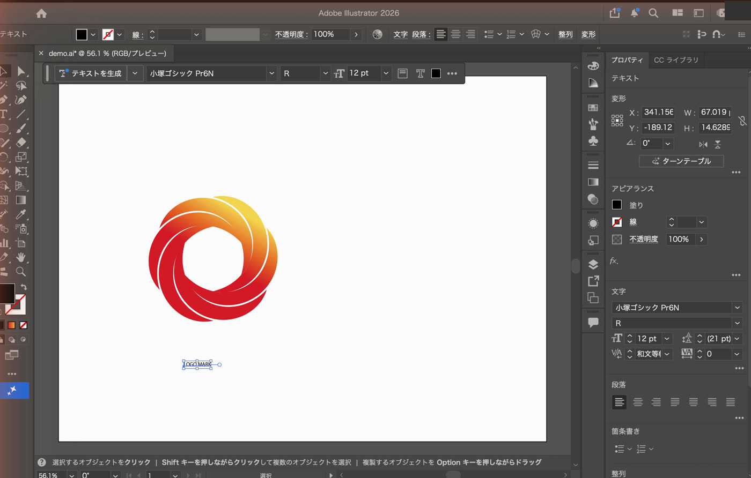751x478 pixels.
Task: Expand the font family dropdown in floating bar
Action: [271, 73]
